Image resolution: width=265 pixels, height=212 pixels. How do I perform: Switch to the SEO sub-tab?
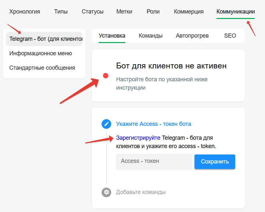pos(230,36)
